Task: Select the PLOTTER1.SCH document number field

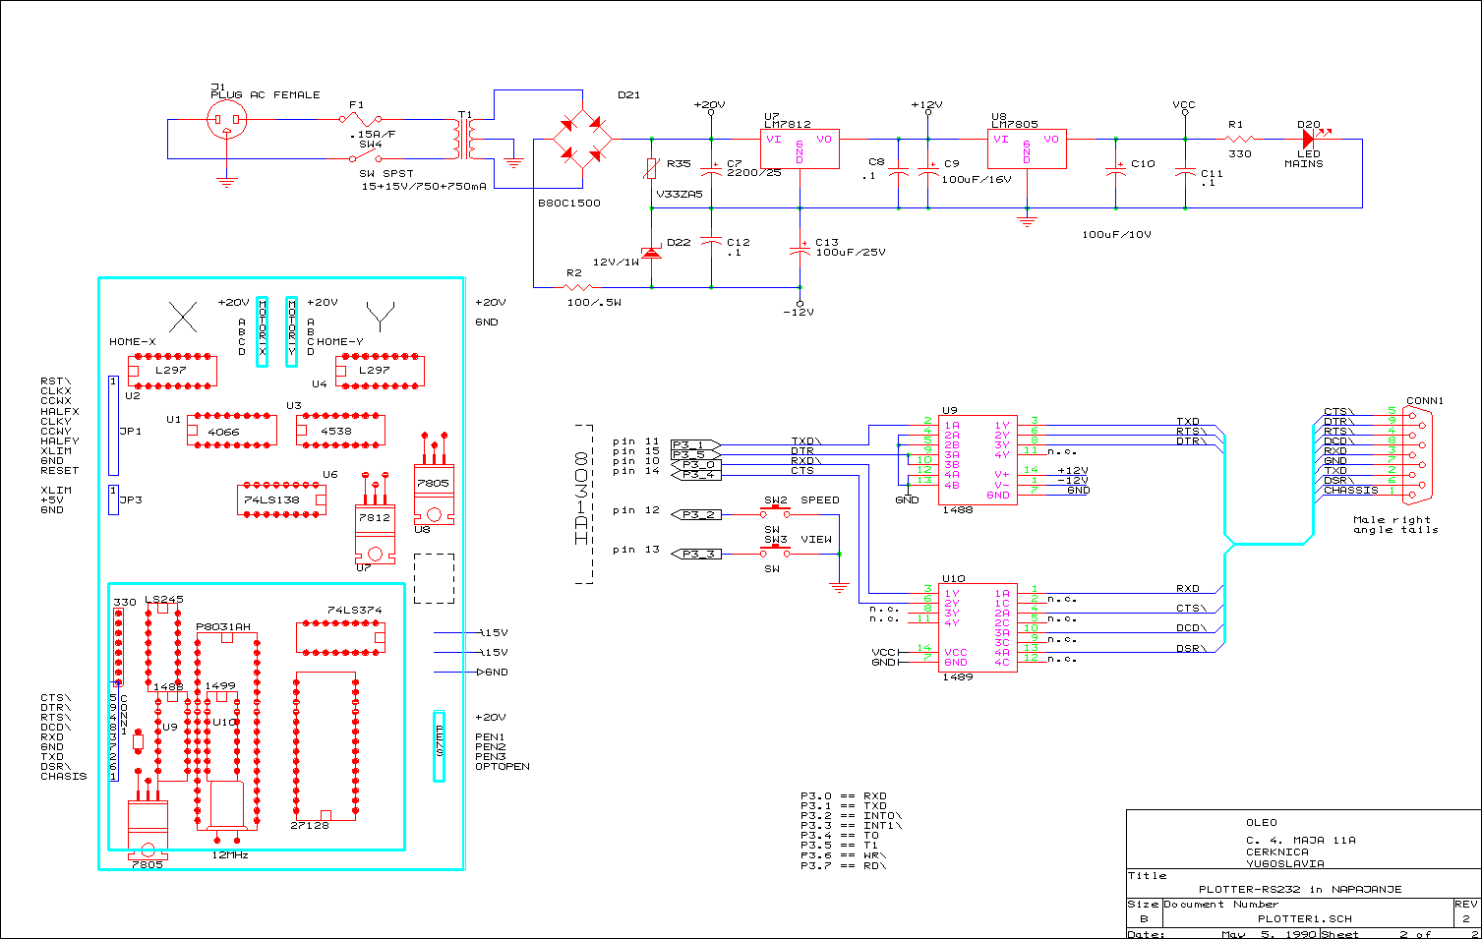Action: tap(1305, 918)
